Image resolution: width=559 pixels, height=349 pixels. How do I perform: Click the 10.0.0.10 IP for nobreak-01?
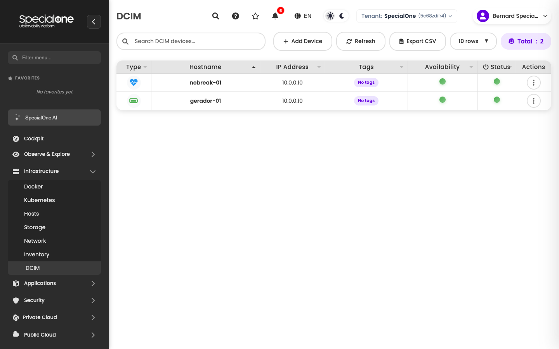(x=292, y=83)
